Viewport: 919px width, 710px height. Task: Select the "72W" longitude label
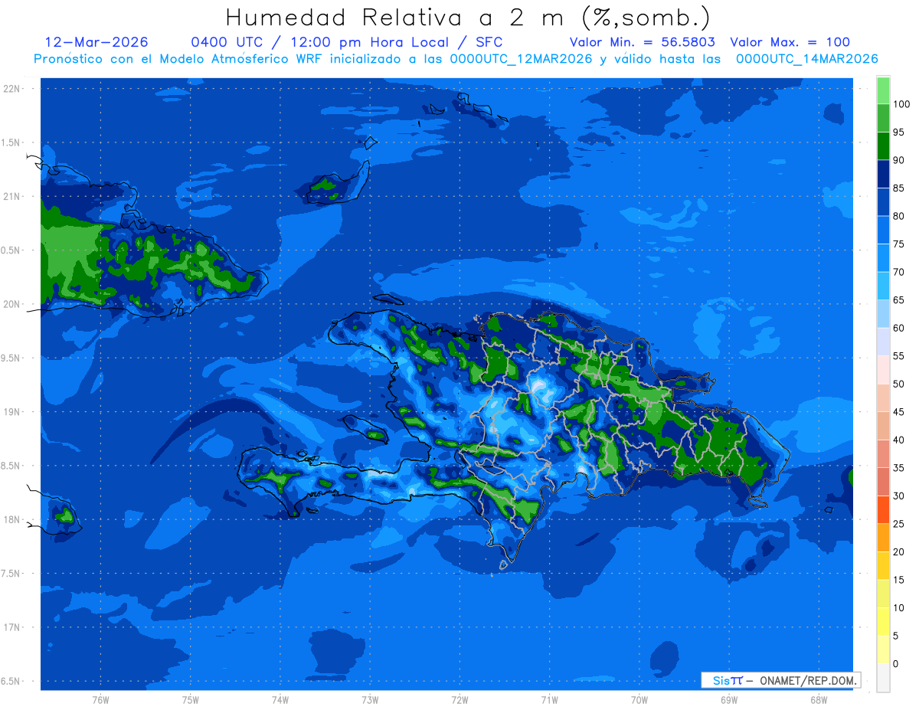(459, 699)
